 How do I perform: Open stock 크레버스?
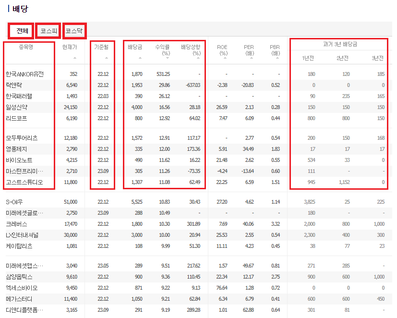(16, 224)
